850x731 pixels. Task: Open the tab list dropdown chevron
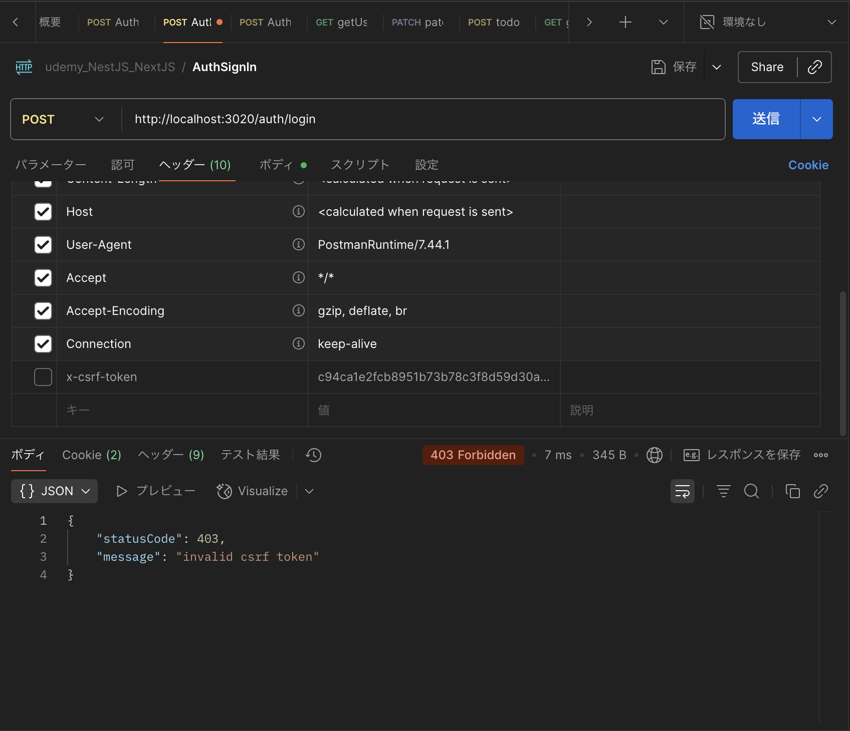tap(664, 22)
